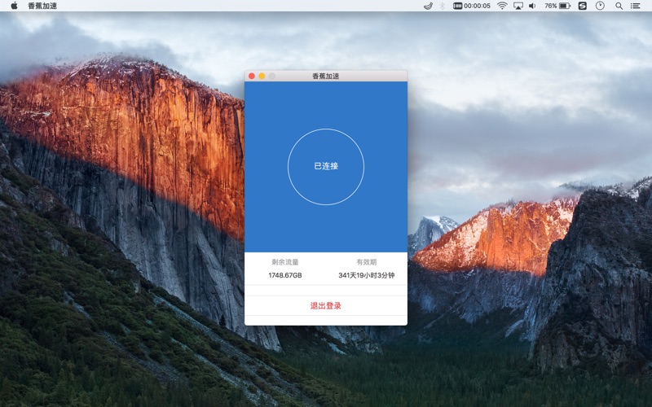Open the Sogou input method menu
The width and height of the screenshot is (652, 407).
[583, 6]
